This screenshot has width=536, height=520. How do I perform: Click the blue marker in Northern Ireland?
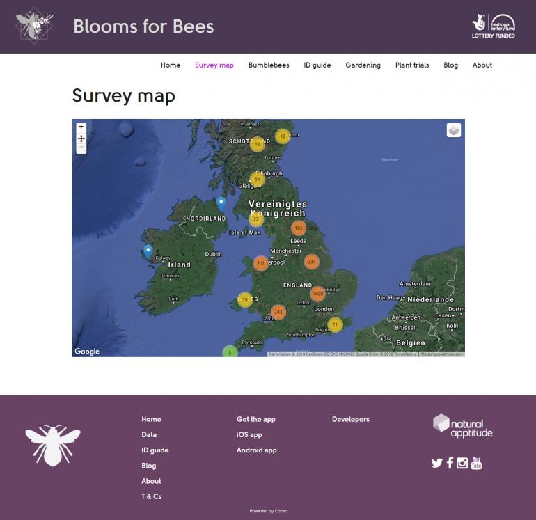click(x=221, y=203)
